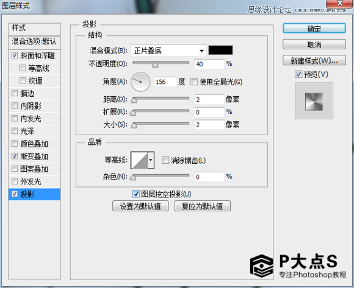The height and width of the screenshot is (288, 354).
Task: Enable the 图案叠加 checkbox
Action: point(15,169)
